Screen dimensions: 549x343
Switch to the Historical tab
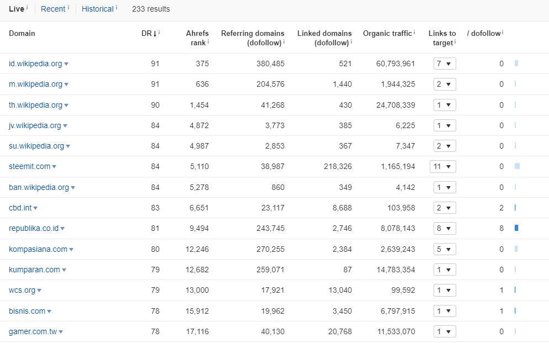click(x=98, y=9)
